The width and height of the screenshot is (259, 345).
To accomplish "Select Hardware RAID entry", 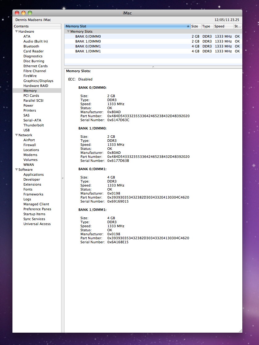I will (x=36, y=86).
